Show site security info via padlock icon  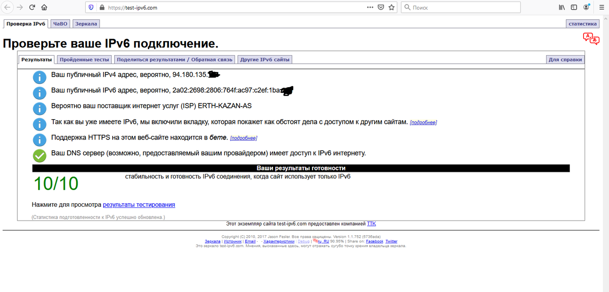tap(101, 8)
